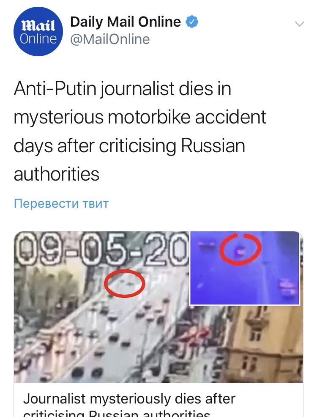The height and width of the screenshot is (417, 317).
Task: Open the traffic camera card image
Action: [158, 307]
